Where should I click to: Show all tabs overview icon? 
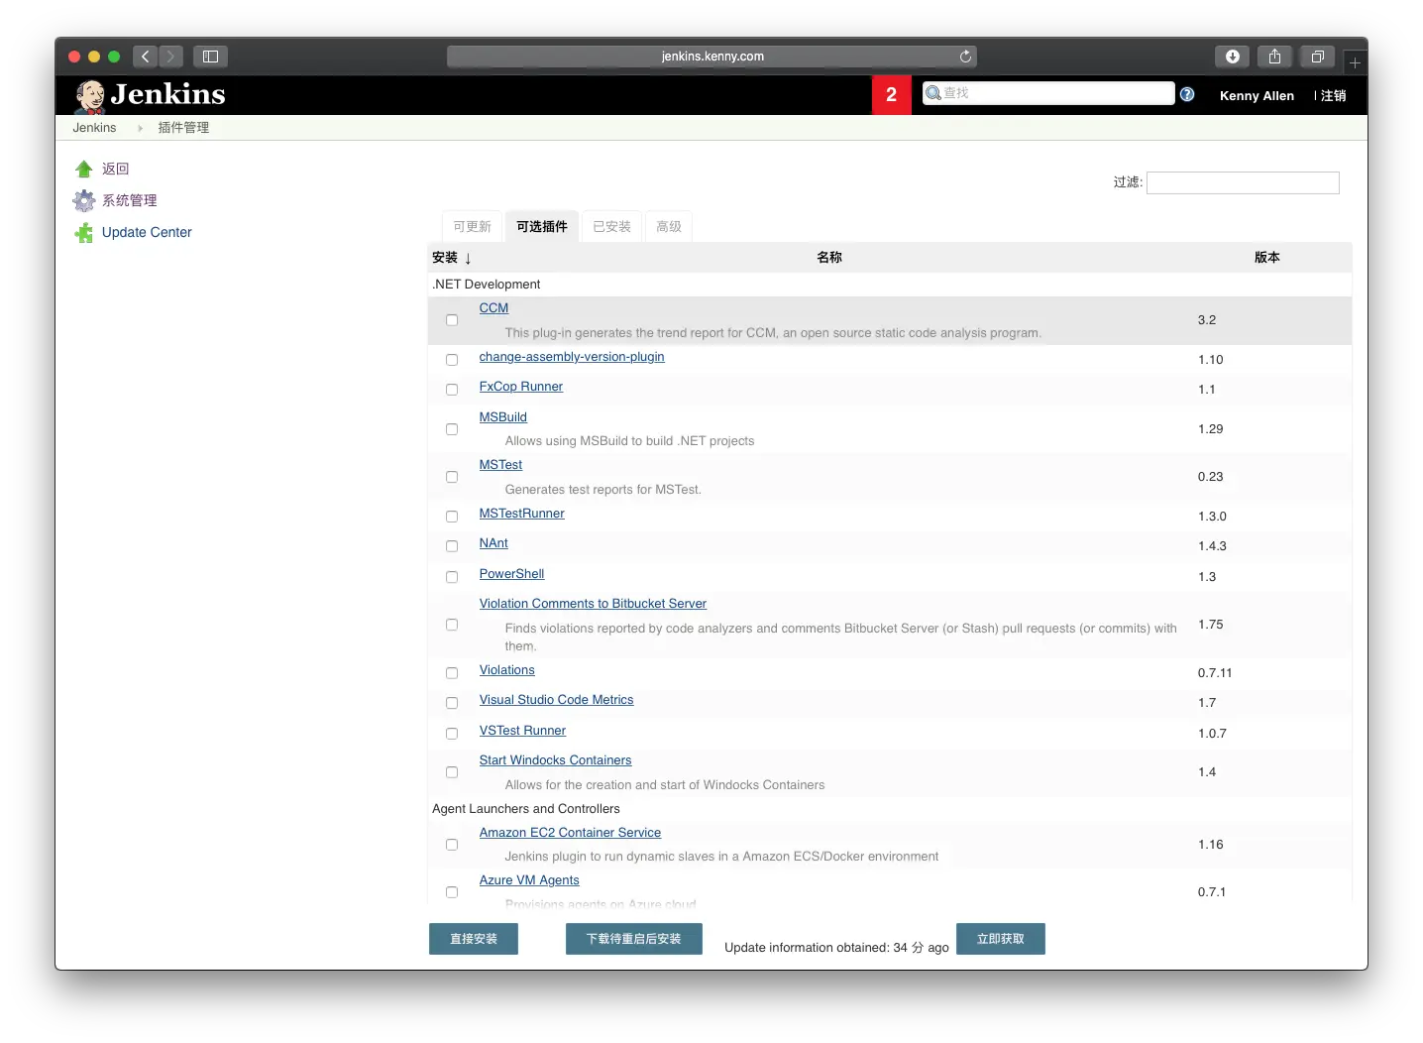click(1317, 57)
